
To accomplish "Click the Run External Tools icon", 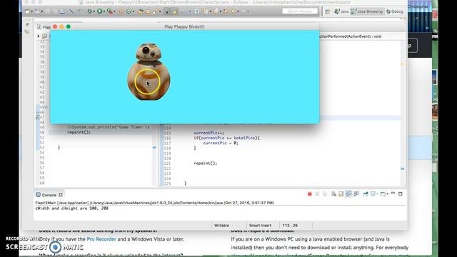I will pos(109,11).
